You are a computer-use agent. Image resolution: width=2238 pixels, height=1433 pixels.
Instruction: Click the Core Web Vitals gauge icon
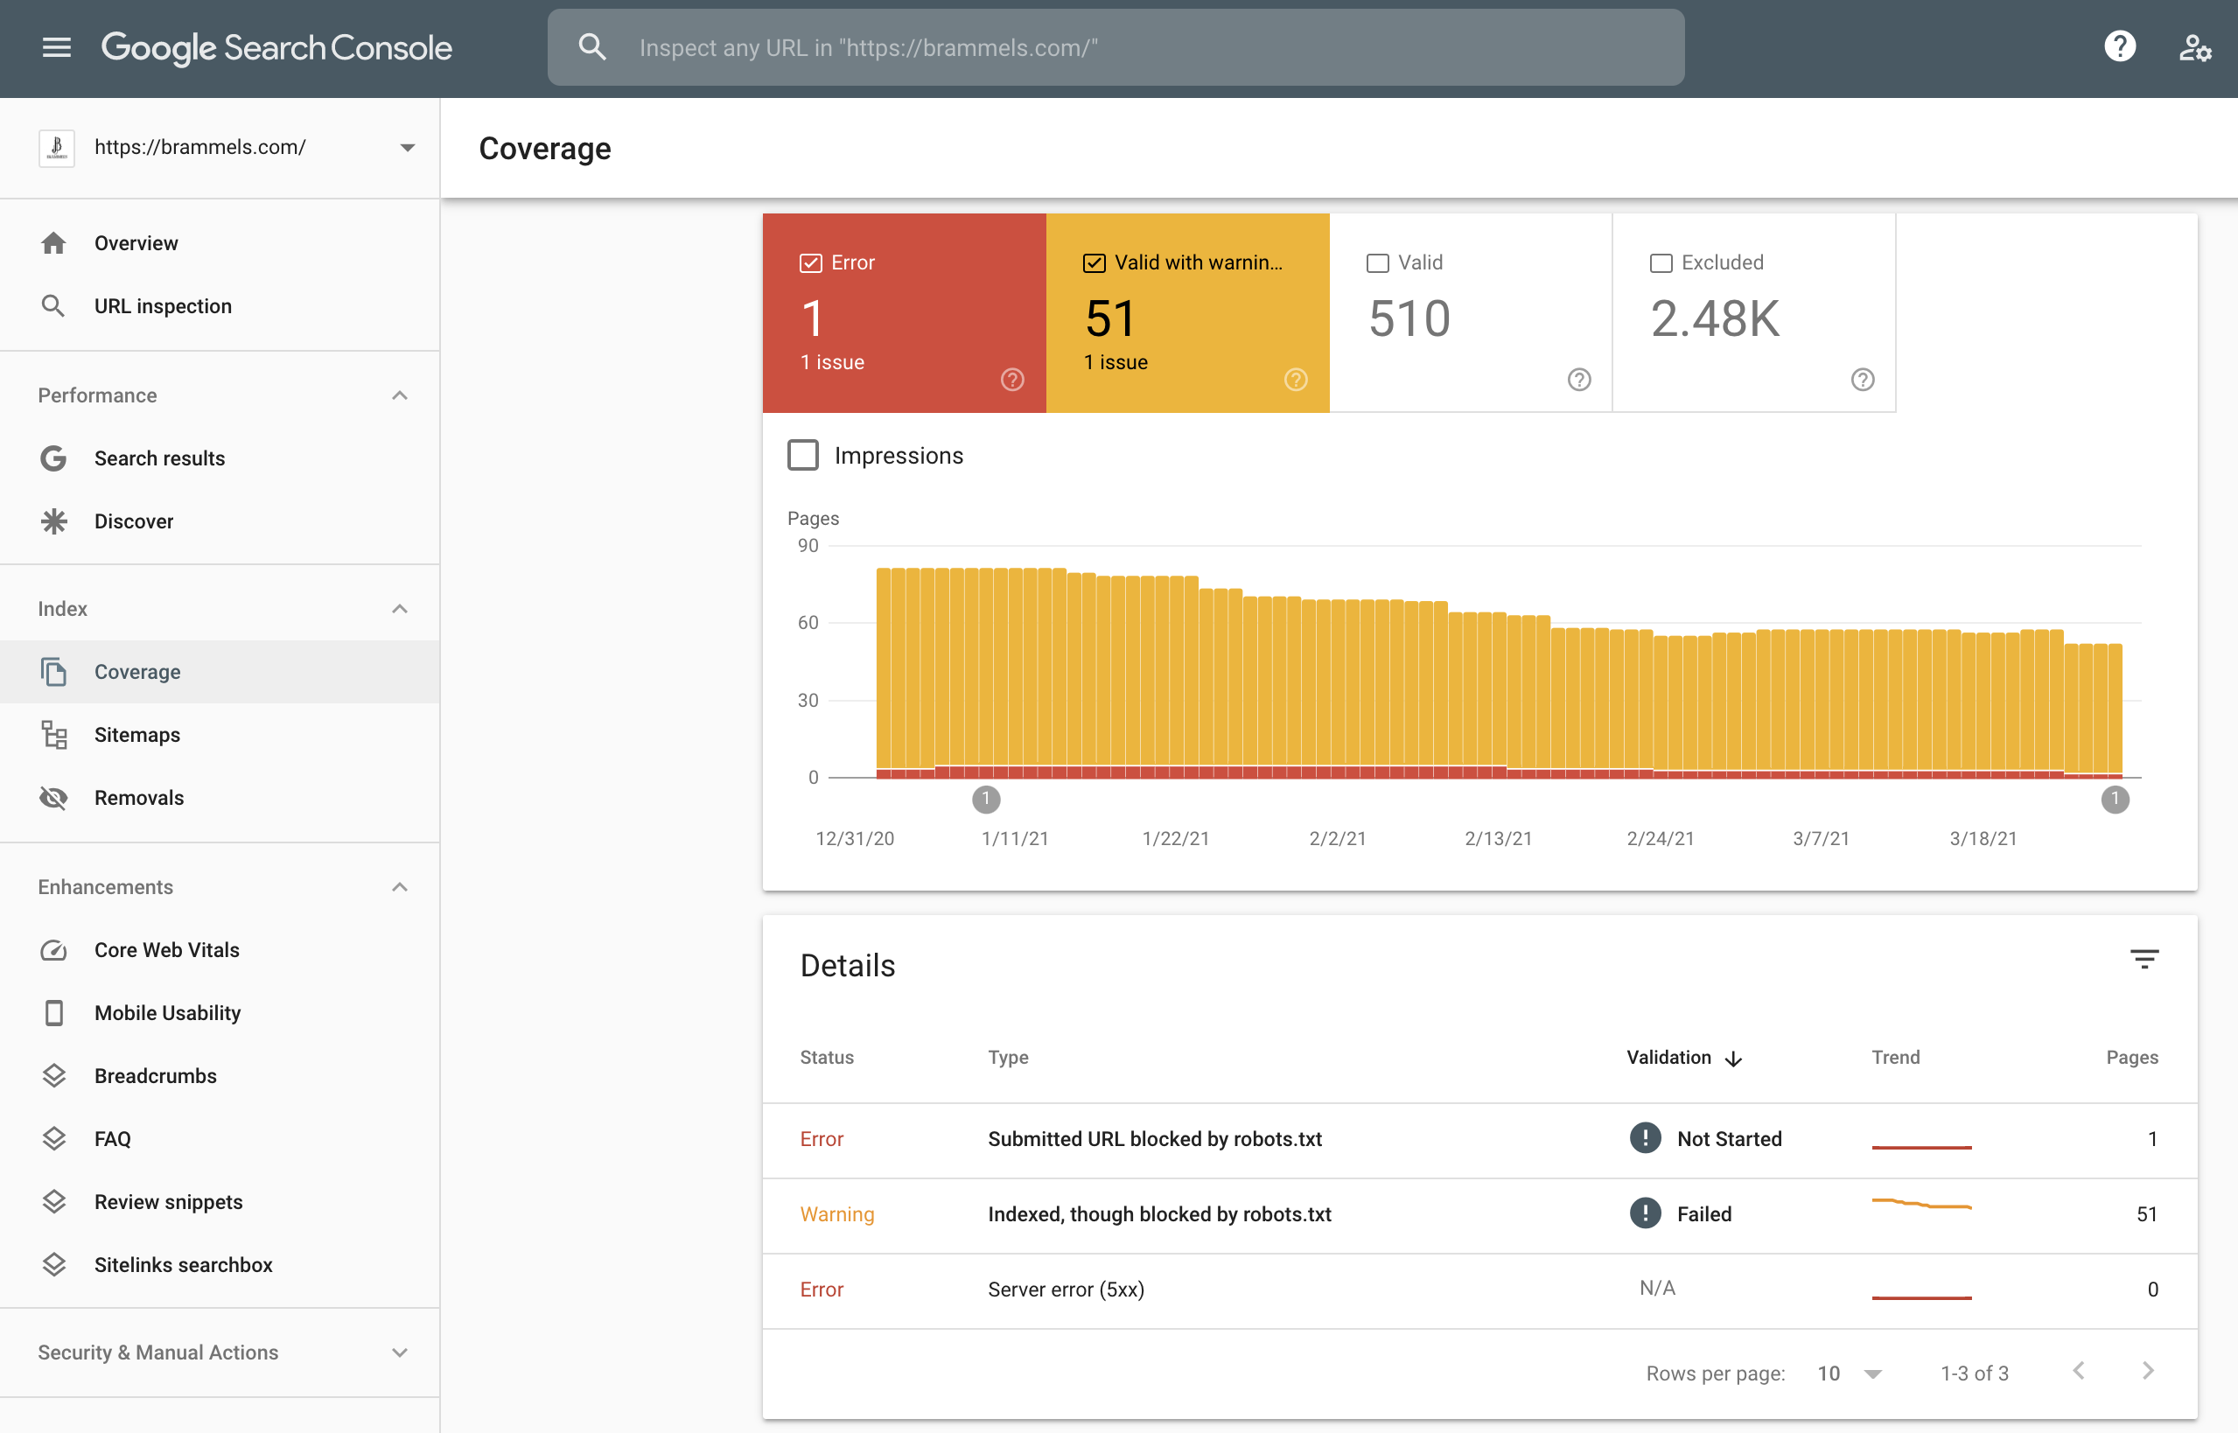coord(54,950)
